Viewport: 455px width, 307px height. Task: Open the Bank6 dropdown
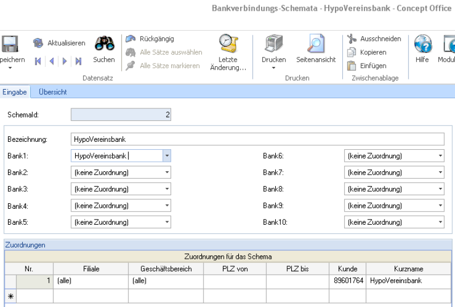pos(394,156)
